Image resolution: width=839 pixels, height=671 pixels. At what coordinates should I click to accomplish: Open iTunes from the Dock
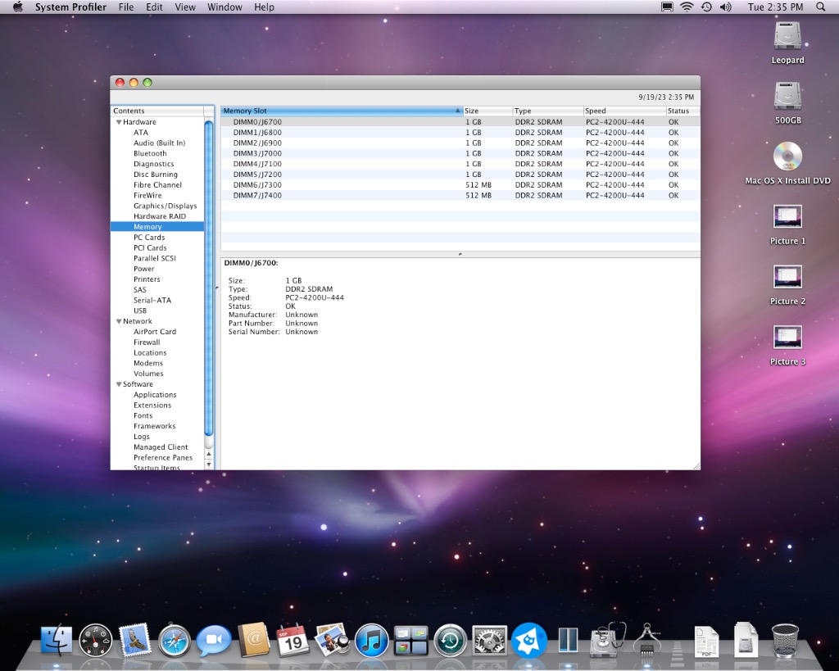[x=371, y=641]
